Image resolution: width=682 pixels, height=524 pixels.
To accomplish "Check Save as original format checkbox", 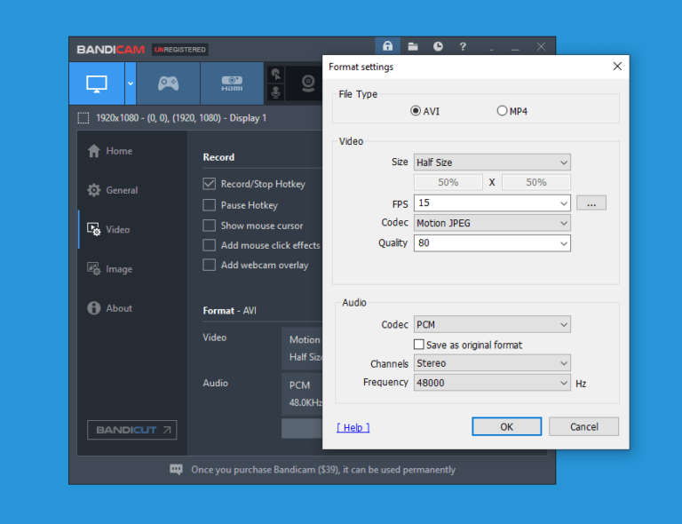I will point(419,345).
